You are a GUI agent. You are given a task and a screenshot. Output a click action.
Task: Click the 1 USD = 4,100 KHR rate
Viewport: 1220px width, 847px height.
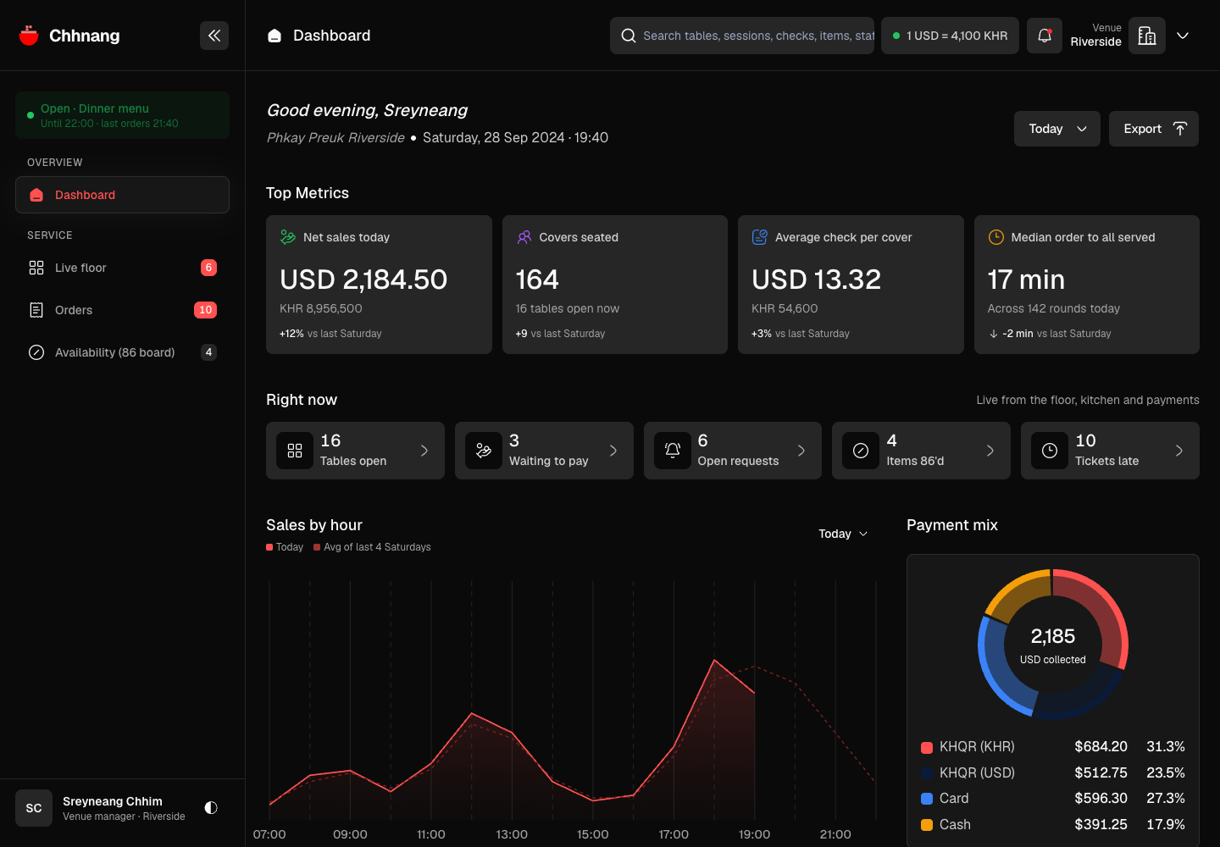click(x=950, y=36)
